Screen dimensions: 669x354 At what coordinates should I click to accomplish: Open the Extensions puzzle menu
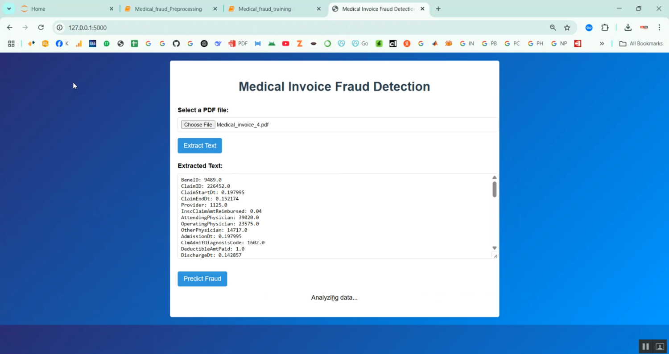[605, 28]
